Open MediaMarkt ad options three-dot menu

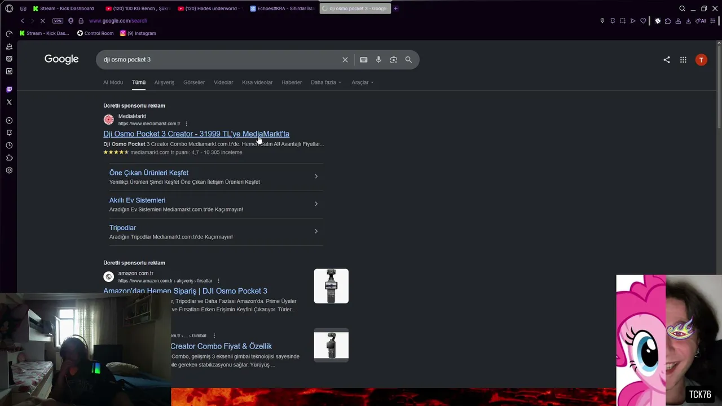pyautogui.click(x=186, y=124)
